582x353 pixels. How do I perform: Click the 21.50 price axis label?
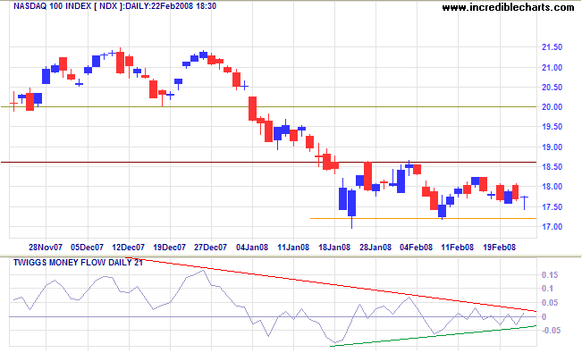coord(552,47)
